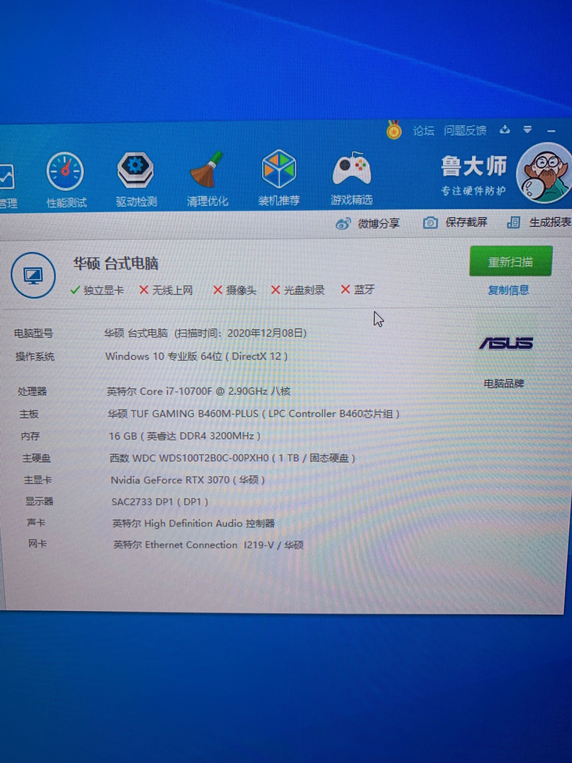Image resolution: width=572 pixels, height=763 pixels.
Task: Click the SAC2733 DP1 monitor value
Action: coord(160,501)
